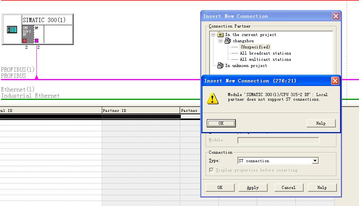Click the Apply button

253,187
